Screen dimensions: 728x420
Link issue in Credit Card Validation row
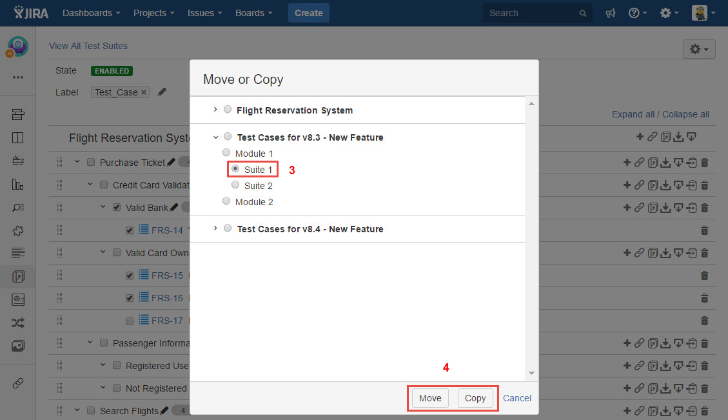tap(639, 185)
